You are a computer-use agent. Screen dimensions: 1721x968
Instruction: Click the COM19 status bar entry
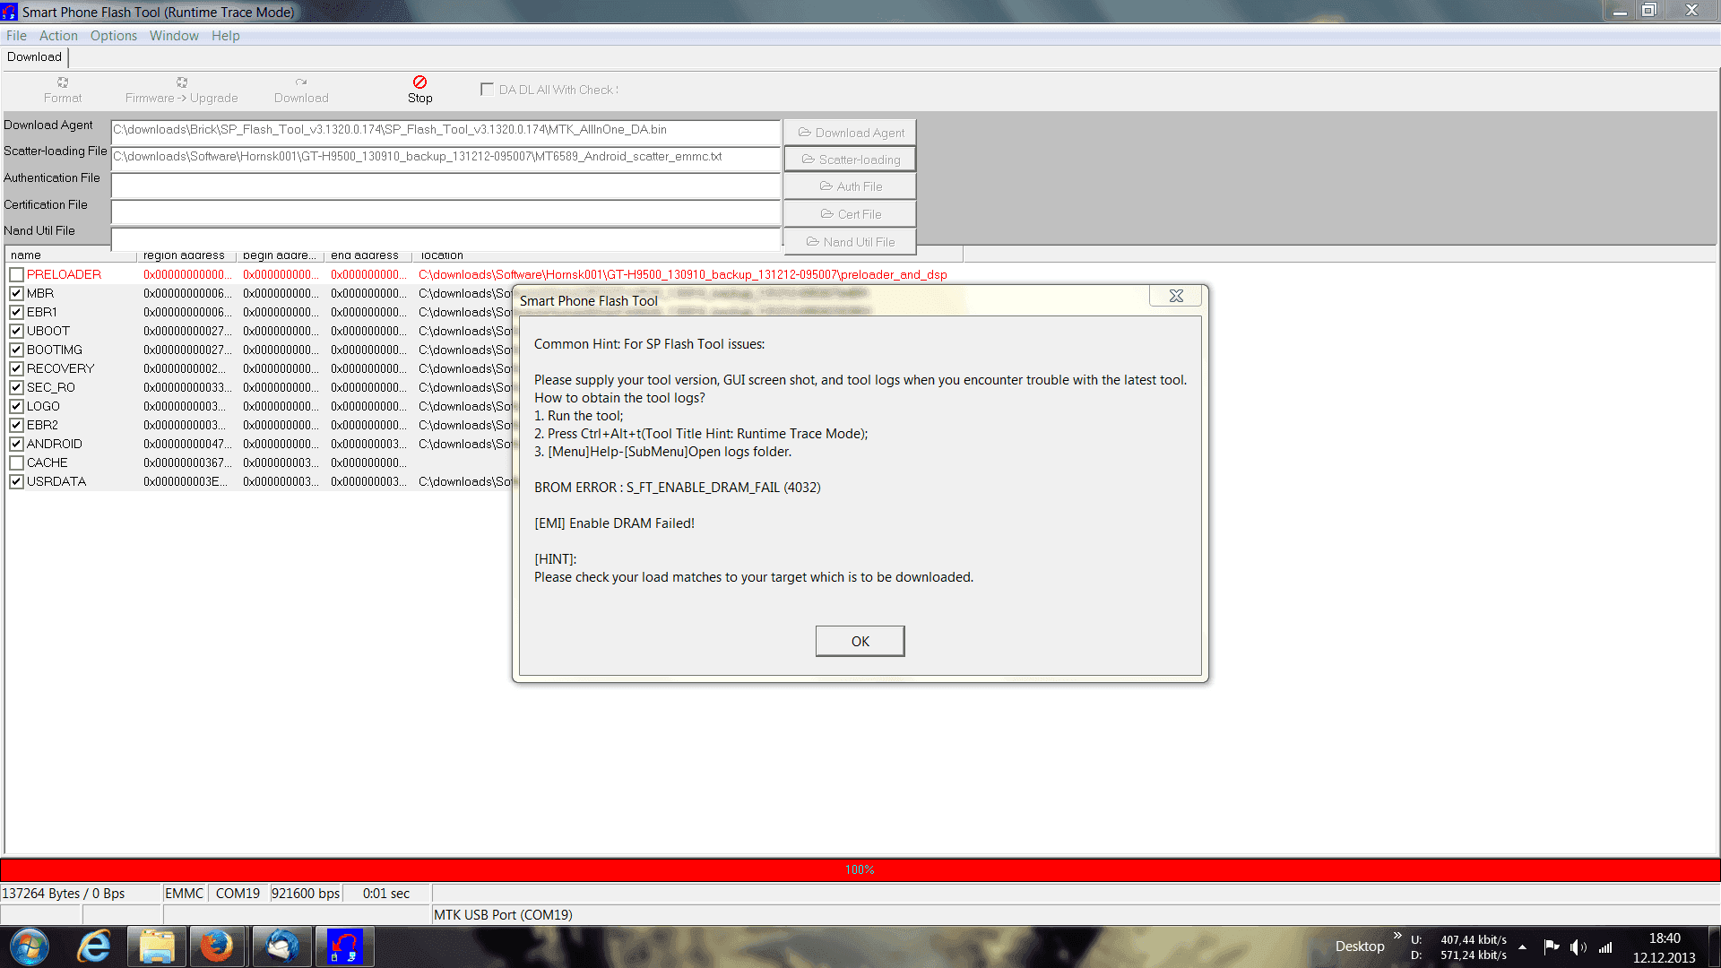[238, 894]
